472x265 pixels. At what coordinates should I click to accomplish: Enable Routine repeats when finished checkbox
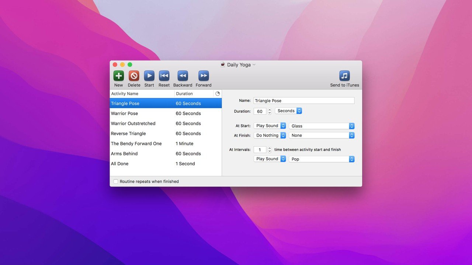pos(116,181)
